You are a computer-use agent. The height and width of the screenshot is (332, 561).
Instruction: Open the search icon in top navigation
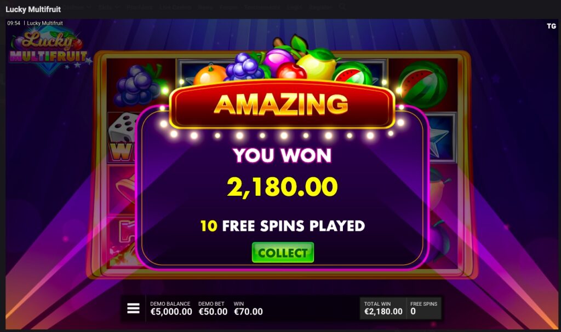pyautogui.click(x=342, y=7)
